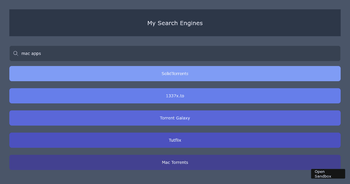Hit the "Torrent Galaxy" label text
Screen dimensions: 350x184
coord(175,118)
